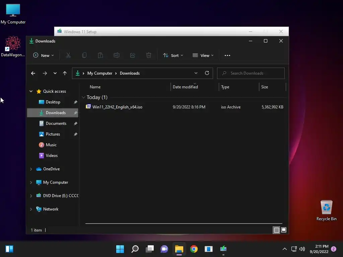The height and width of the screenshot is (257, 343).
Task: Expand My Computer tree node
Action: point(31,182)
